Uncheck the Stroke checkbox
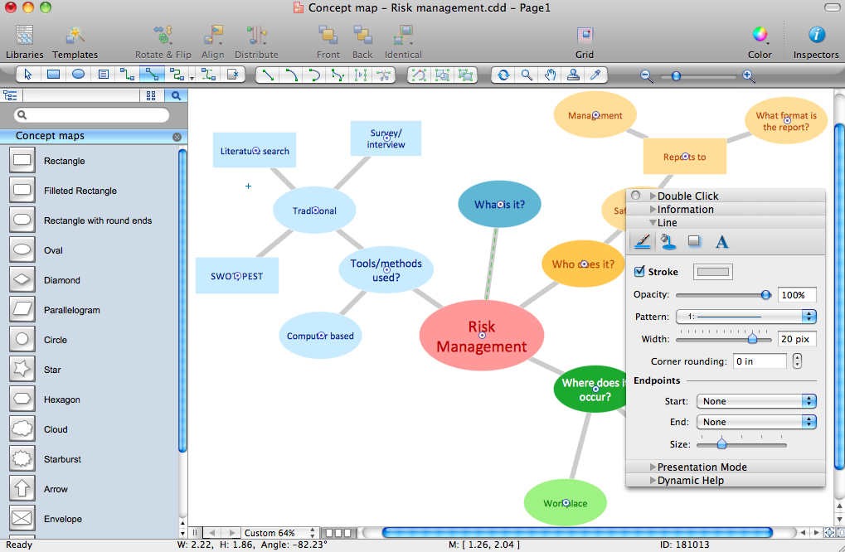845x552 pixels. point(639,272)
